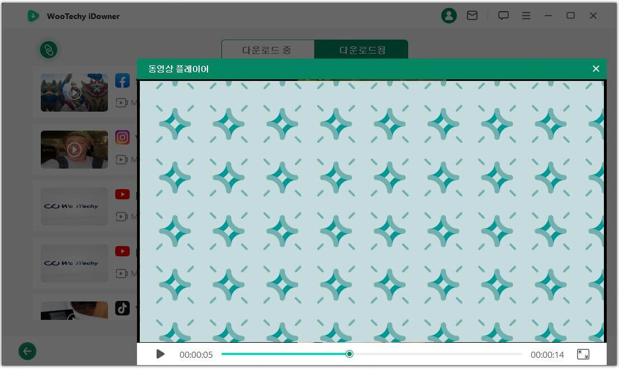This screenshot has width=619, height=369.
Task: Click the green back arrow button
Action: click(27, 351)
